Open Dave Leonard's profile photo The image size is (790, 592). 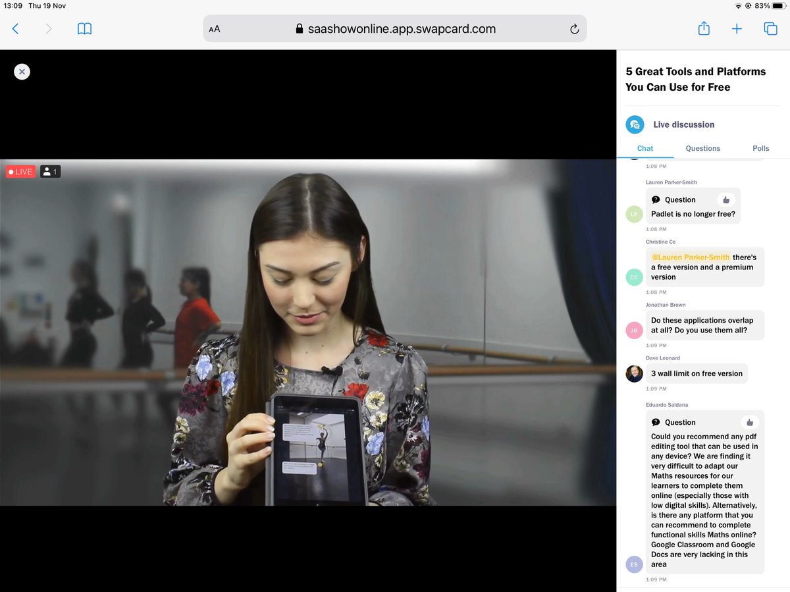click(x=634, y=373)
